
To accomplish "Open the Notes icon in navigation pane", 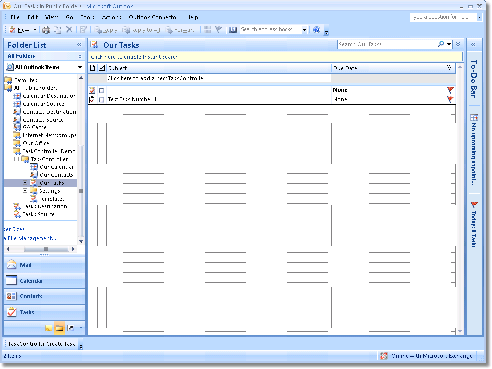I will [49, 328].
